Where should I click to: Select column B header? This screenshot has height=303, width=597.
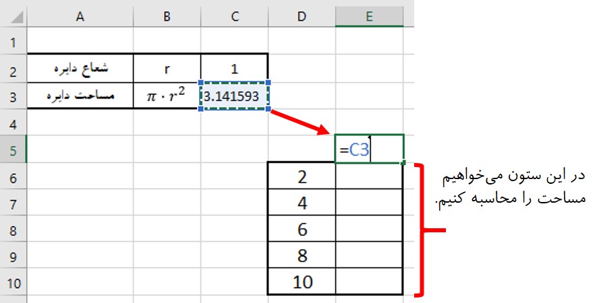coord(167,16)
